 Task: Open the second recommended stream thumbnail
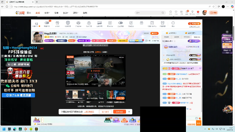tap(95, 95)
